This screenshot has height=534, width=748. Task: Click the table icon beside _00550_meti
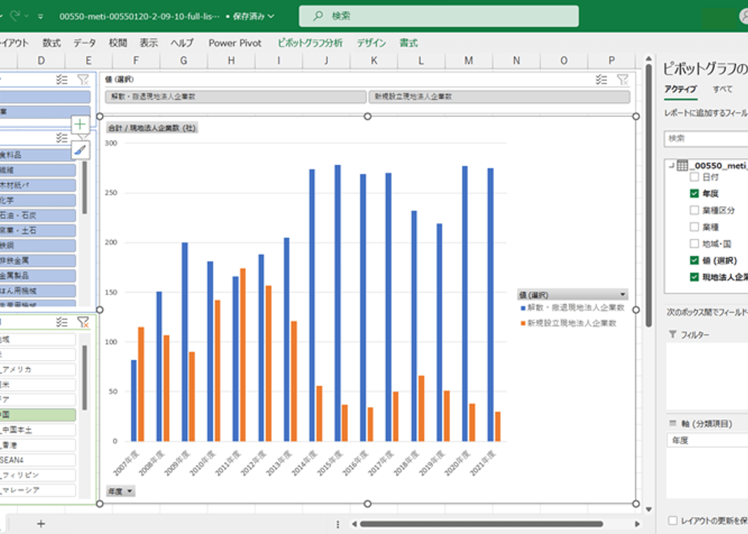pyautogui.click(x=682, y=165)
